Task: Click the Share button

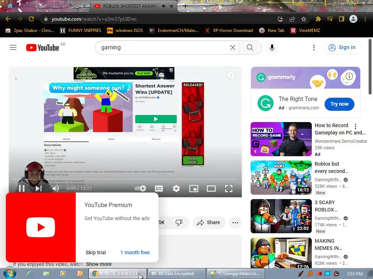Action: (209, 223)
